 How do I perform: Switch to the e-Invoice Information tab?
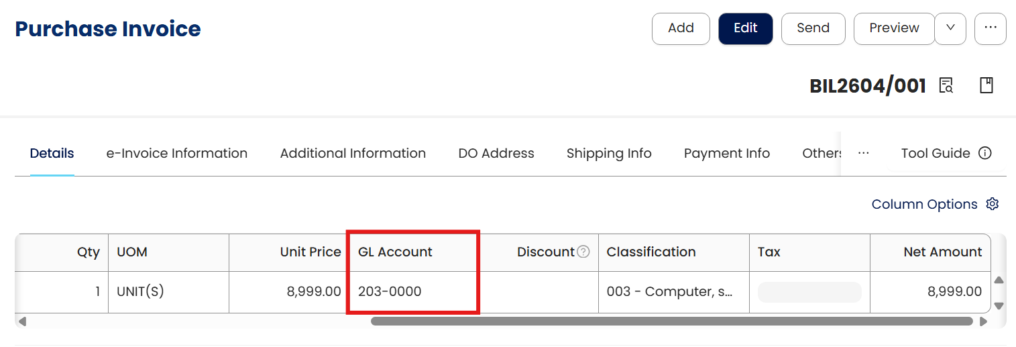[x=177, y=153]
